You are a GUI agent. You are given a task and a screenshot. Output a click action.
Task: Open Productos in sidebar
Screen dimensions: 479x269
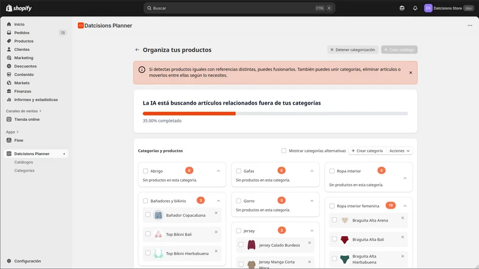tap(23, 41)
